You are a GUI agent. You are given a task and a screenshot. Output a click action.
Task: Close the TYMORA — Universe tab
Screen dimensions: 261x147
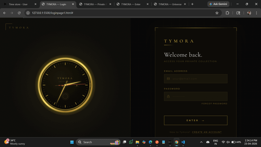(x=185, y=4)
